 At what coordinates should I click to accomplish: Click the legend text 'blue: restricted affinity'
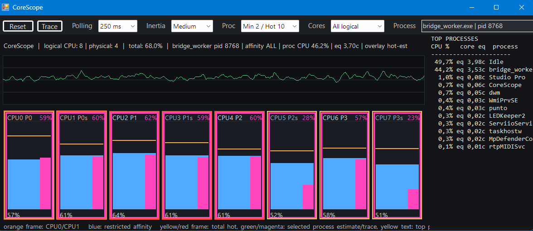120,226
